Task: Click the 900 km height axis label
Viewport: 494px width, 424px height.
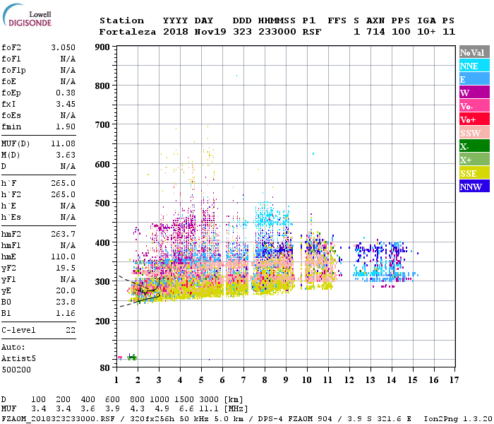Action: 102,47
